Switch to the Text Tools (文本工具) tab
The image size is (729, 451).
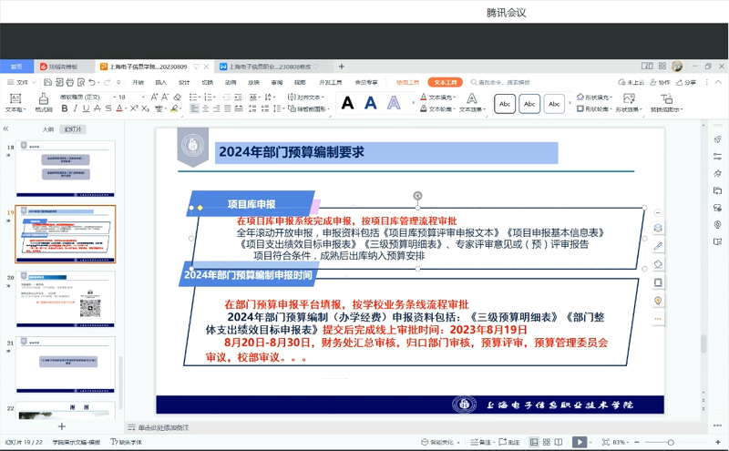tap(447, 82)
